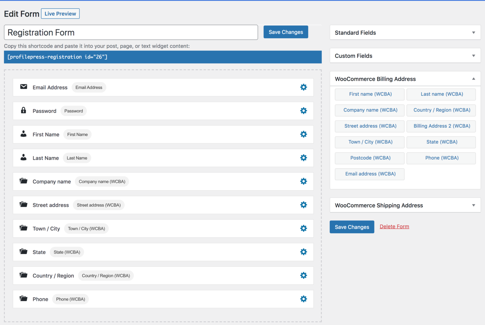485x325 pixels.
Task: Click the Edit Form page heading
Action: point(22,14)
